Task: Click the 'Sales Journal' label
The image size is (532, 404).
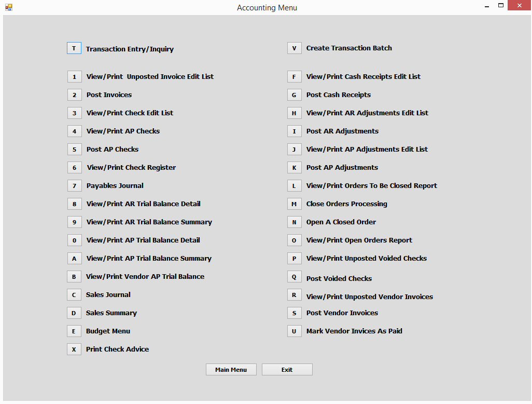Action: click(x=108, y=294)
